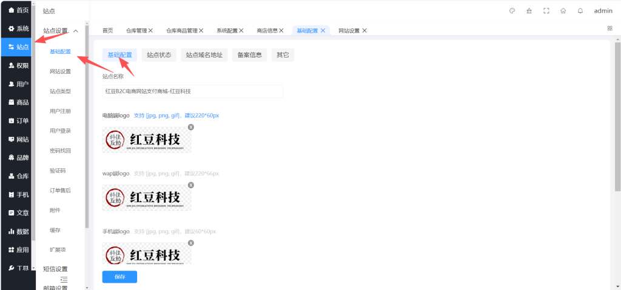Screen dimensions: 621x290
Task: Close the 基础配置 tab
Action: tap(323, 30)
